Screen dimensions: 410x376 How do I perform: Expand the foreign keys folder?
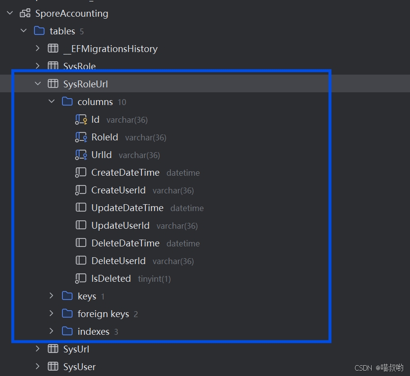coord(52,314)
